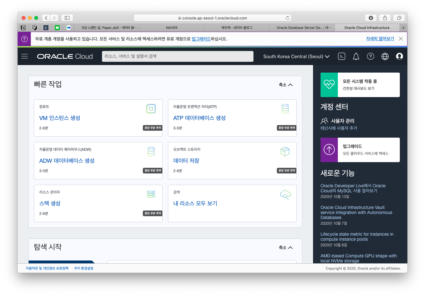Open 모든 시스템 작동 중 health card
This screenshot has width=425, height=296.
coord(360,85)
